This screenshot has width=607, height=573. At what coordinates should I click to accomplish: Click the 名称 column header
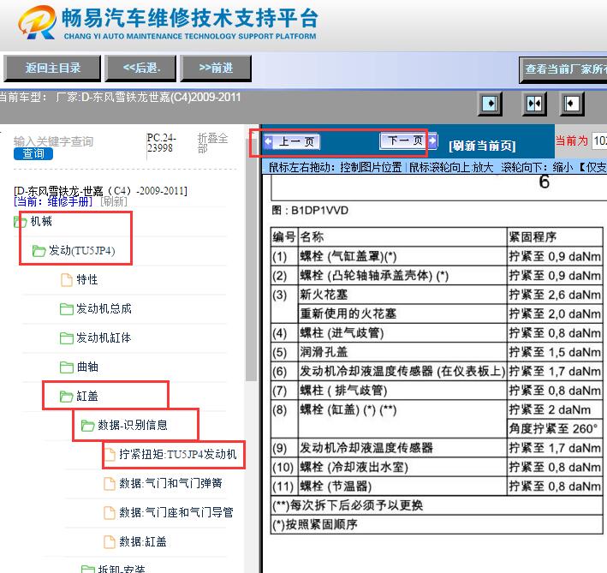[402, 237]
